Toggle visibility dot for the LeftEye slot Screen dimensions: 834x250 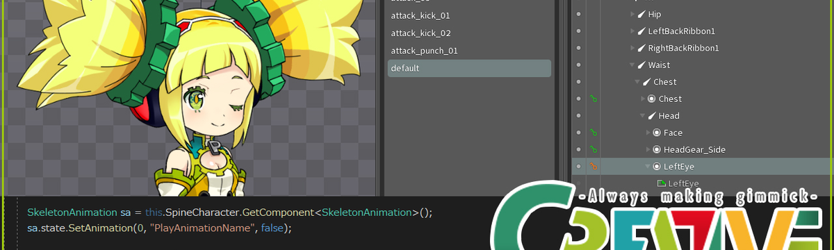(579, 167)
